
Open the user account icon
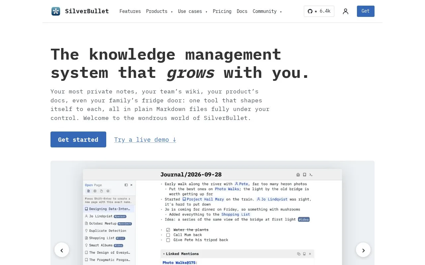(345, 11)
